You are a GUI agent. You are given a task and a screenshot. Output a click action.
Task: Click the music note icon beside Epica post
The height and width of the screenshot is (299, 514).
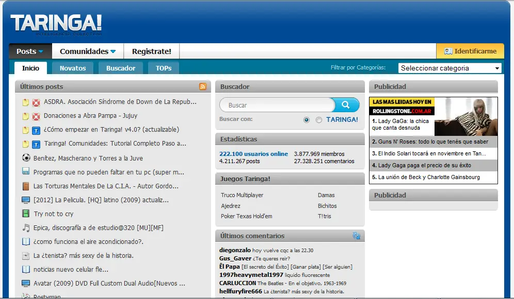[x=26, y=227]
